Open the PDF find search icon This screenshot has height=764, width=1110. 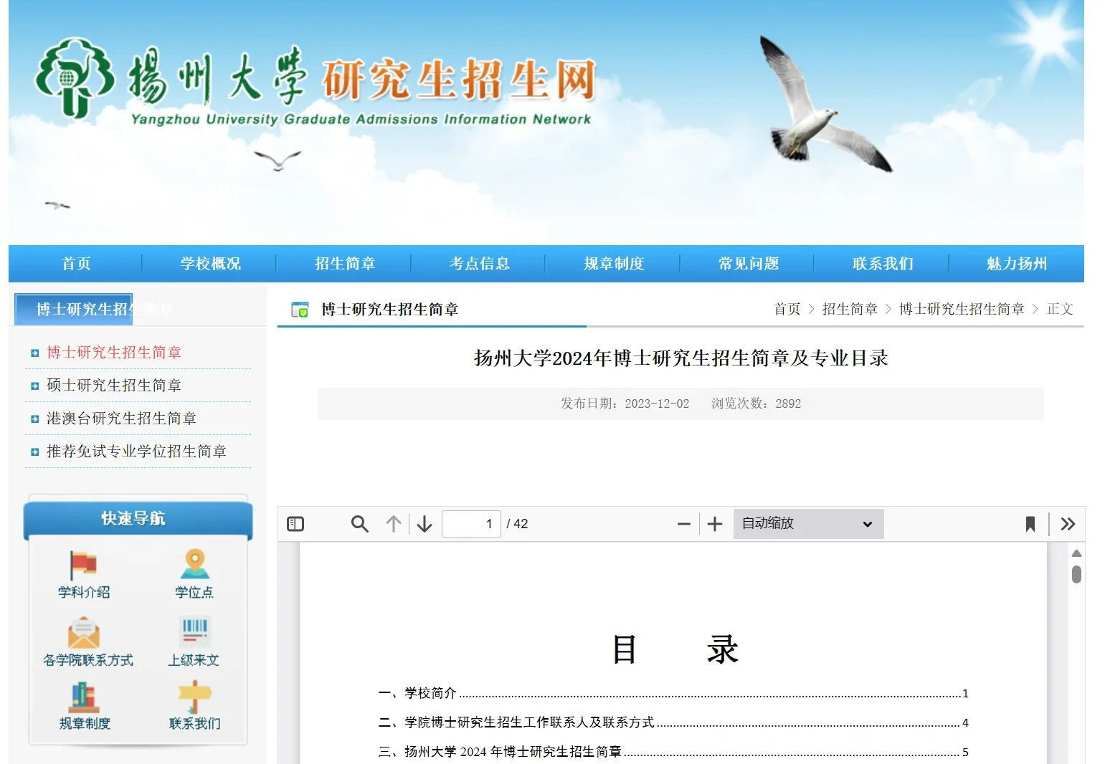[360, 524]
